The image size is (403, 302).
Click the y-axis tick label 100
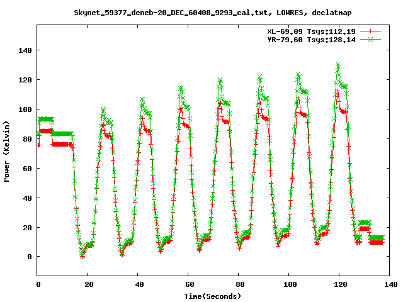[x=25, y=109]
